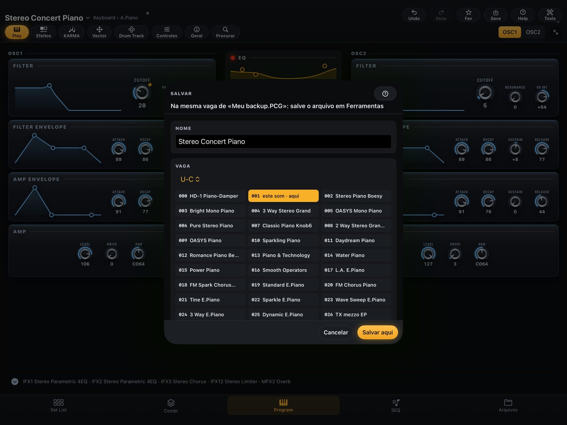Toggle the EQ red power indicator
The height and width of the screenshot is (425, 567).
233,58
